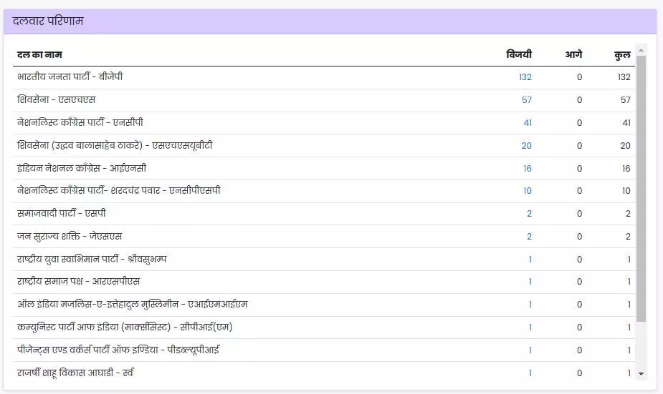Image resolution: width=663 pixels, height=394 pixels.
Task: Click the विजयी column header
Action: click(519, 54)
